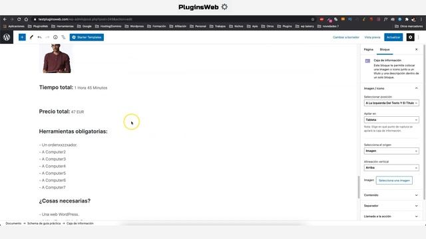The image size is (426, 239).
Task: Open the more options vertical dots menu
Action: (x=419, y=37)
